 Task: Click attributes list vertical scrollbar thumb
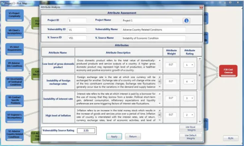(200, 75)
